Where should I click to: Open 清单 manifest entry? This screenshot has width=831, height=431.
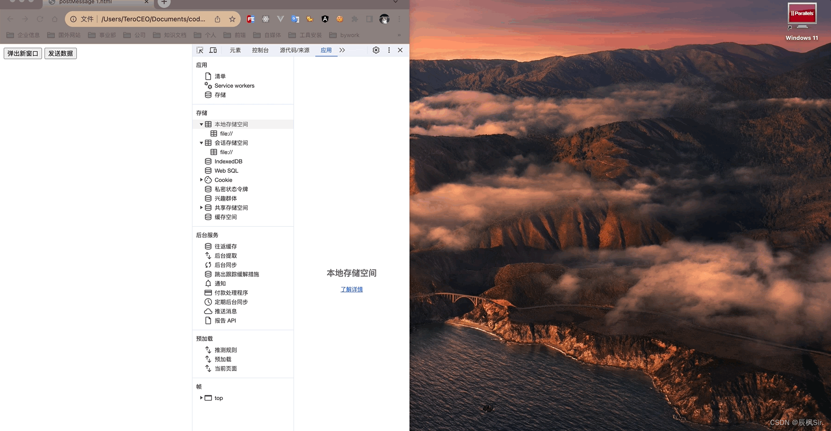tap(220, 76)
